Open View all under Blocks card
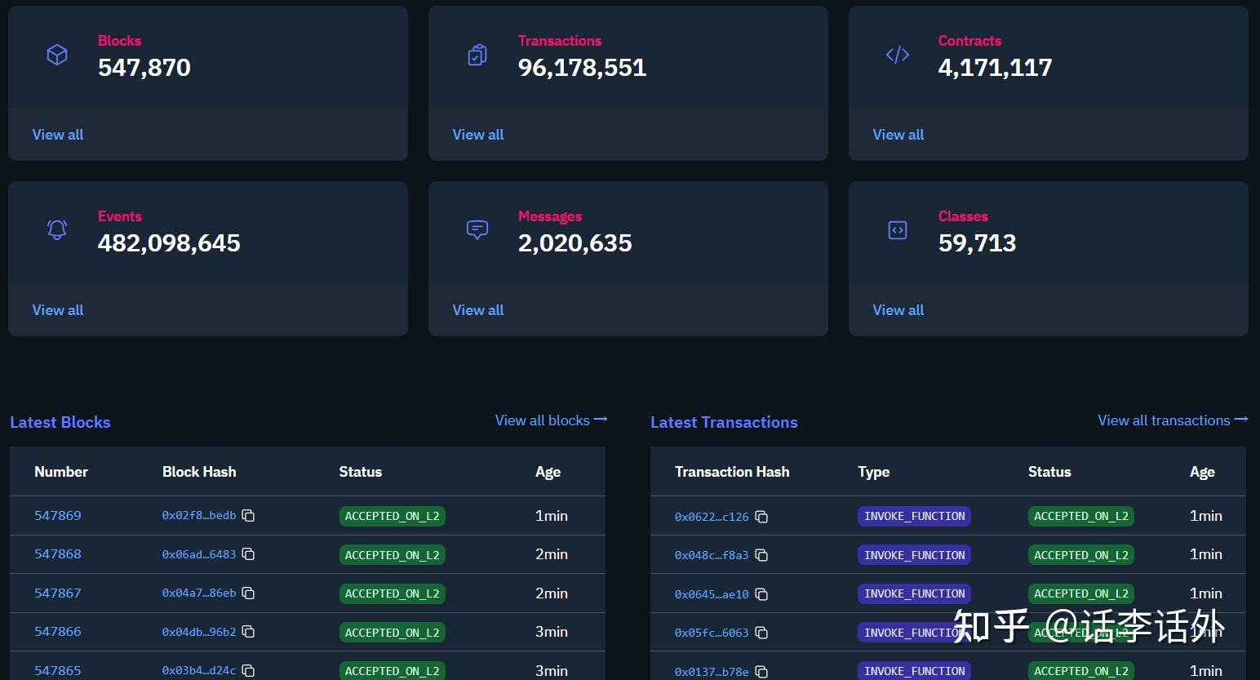 (x=58, y=135)
